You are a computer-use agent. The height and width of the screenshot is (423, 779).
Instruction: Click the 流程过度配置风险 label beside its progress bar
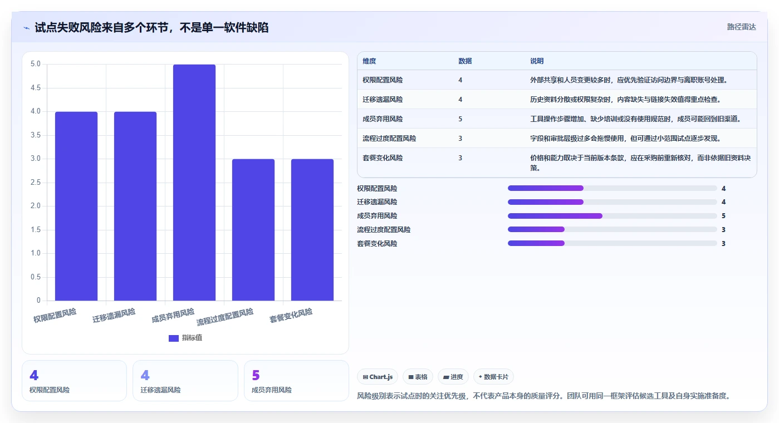click(x=384, y=230)
